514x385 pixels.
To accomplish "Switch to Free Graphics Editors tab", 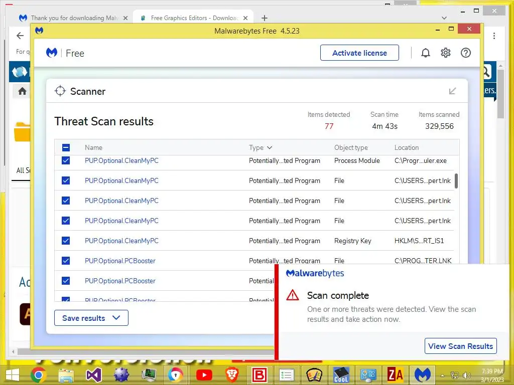I will click(x=193, y=18).
